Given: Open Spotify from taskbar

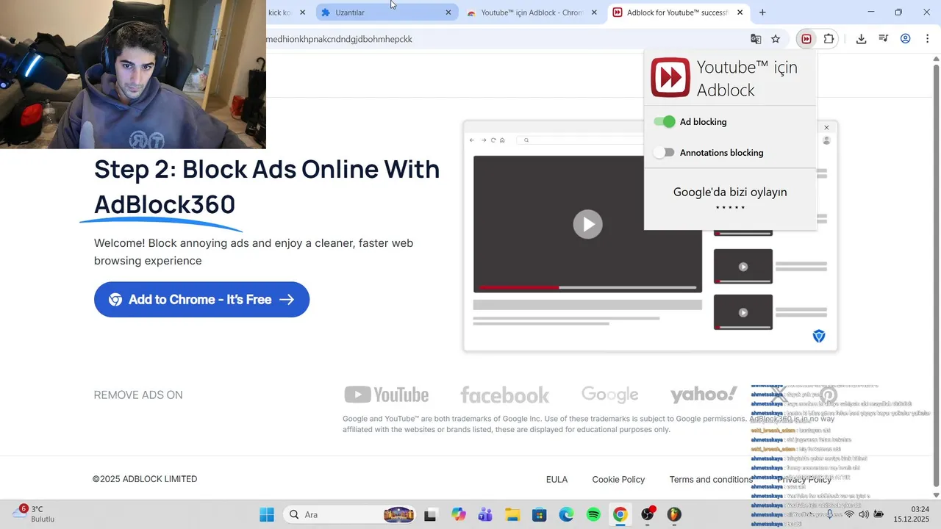Looking at the screenshot, I should tap(593, 514).
